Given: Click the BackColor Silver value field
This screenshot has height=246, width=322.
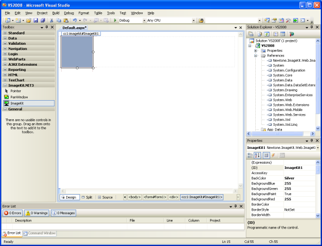Looking at the screenshot, I should pos(299,178).
